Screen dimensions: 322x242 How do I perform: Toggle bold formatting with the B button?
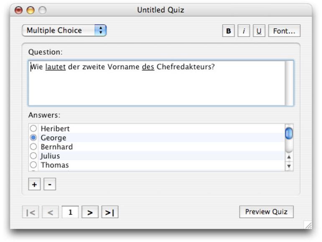(228, 31)
